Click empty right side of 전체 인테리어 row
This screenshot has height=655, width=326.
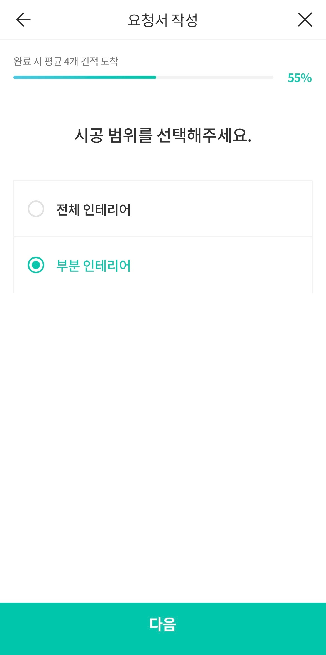237,209
